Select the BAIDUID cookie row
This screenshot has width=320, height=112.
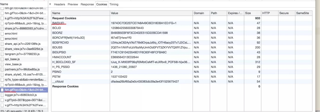point(182,23)
